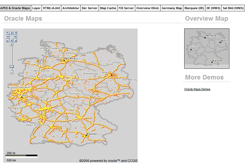The width and height of the screenshot is (245, 167).
Task: Open APEX & Oracle Maps tab
Action: coord(15,8)
